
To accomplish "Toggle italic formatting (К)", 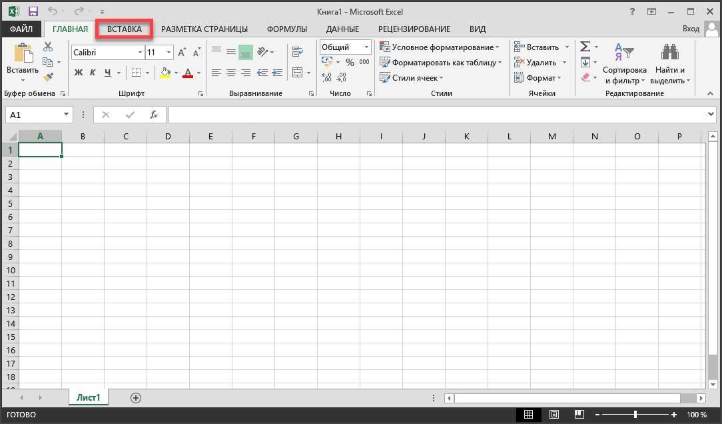I will (93, 73).
